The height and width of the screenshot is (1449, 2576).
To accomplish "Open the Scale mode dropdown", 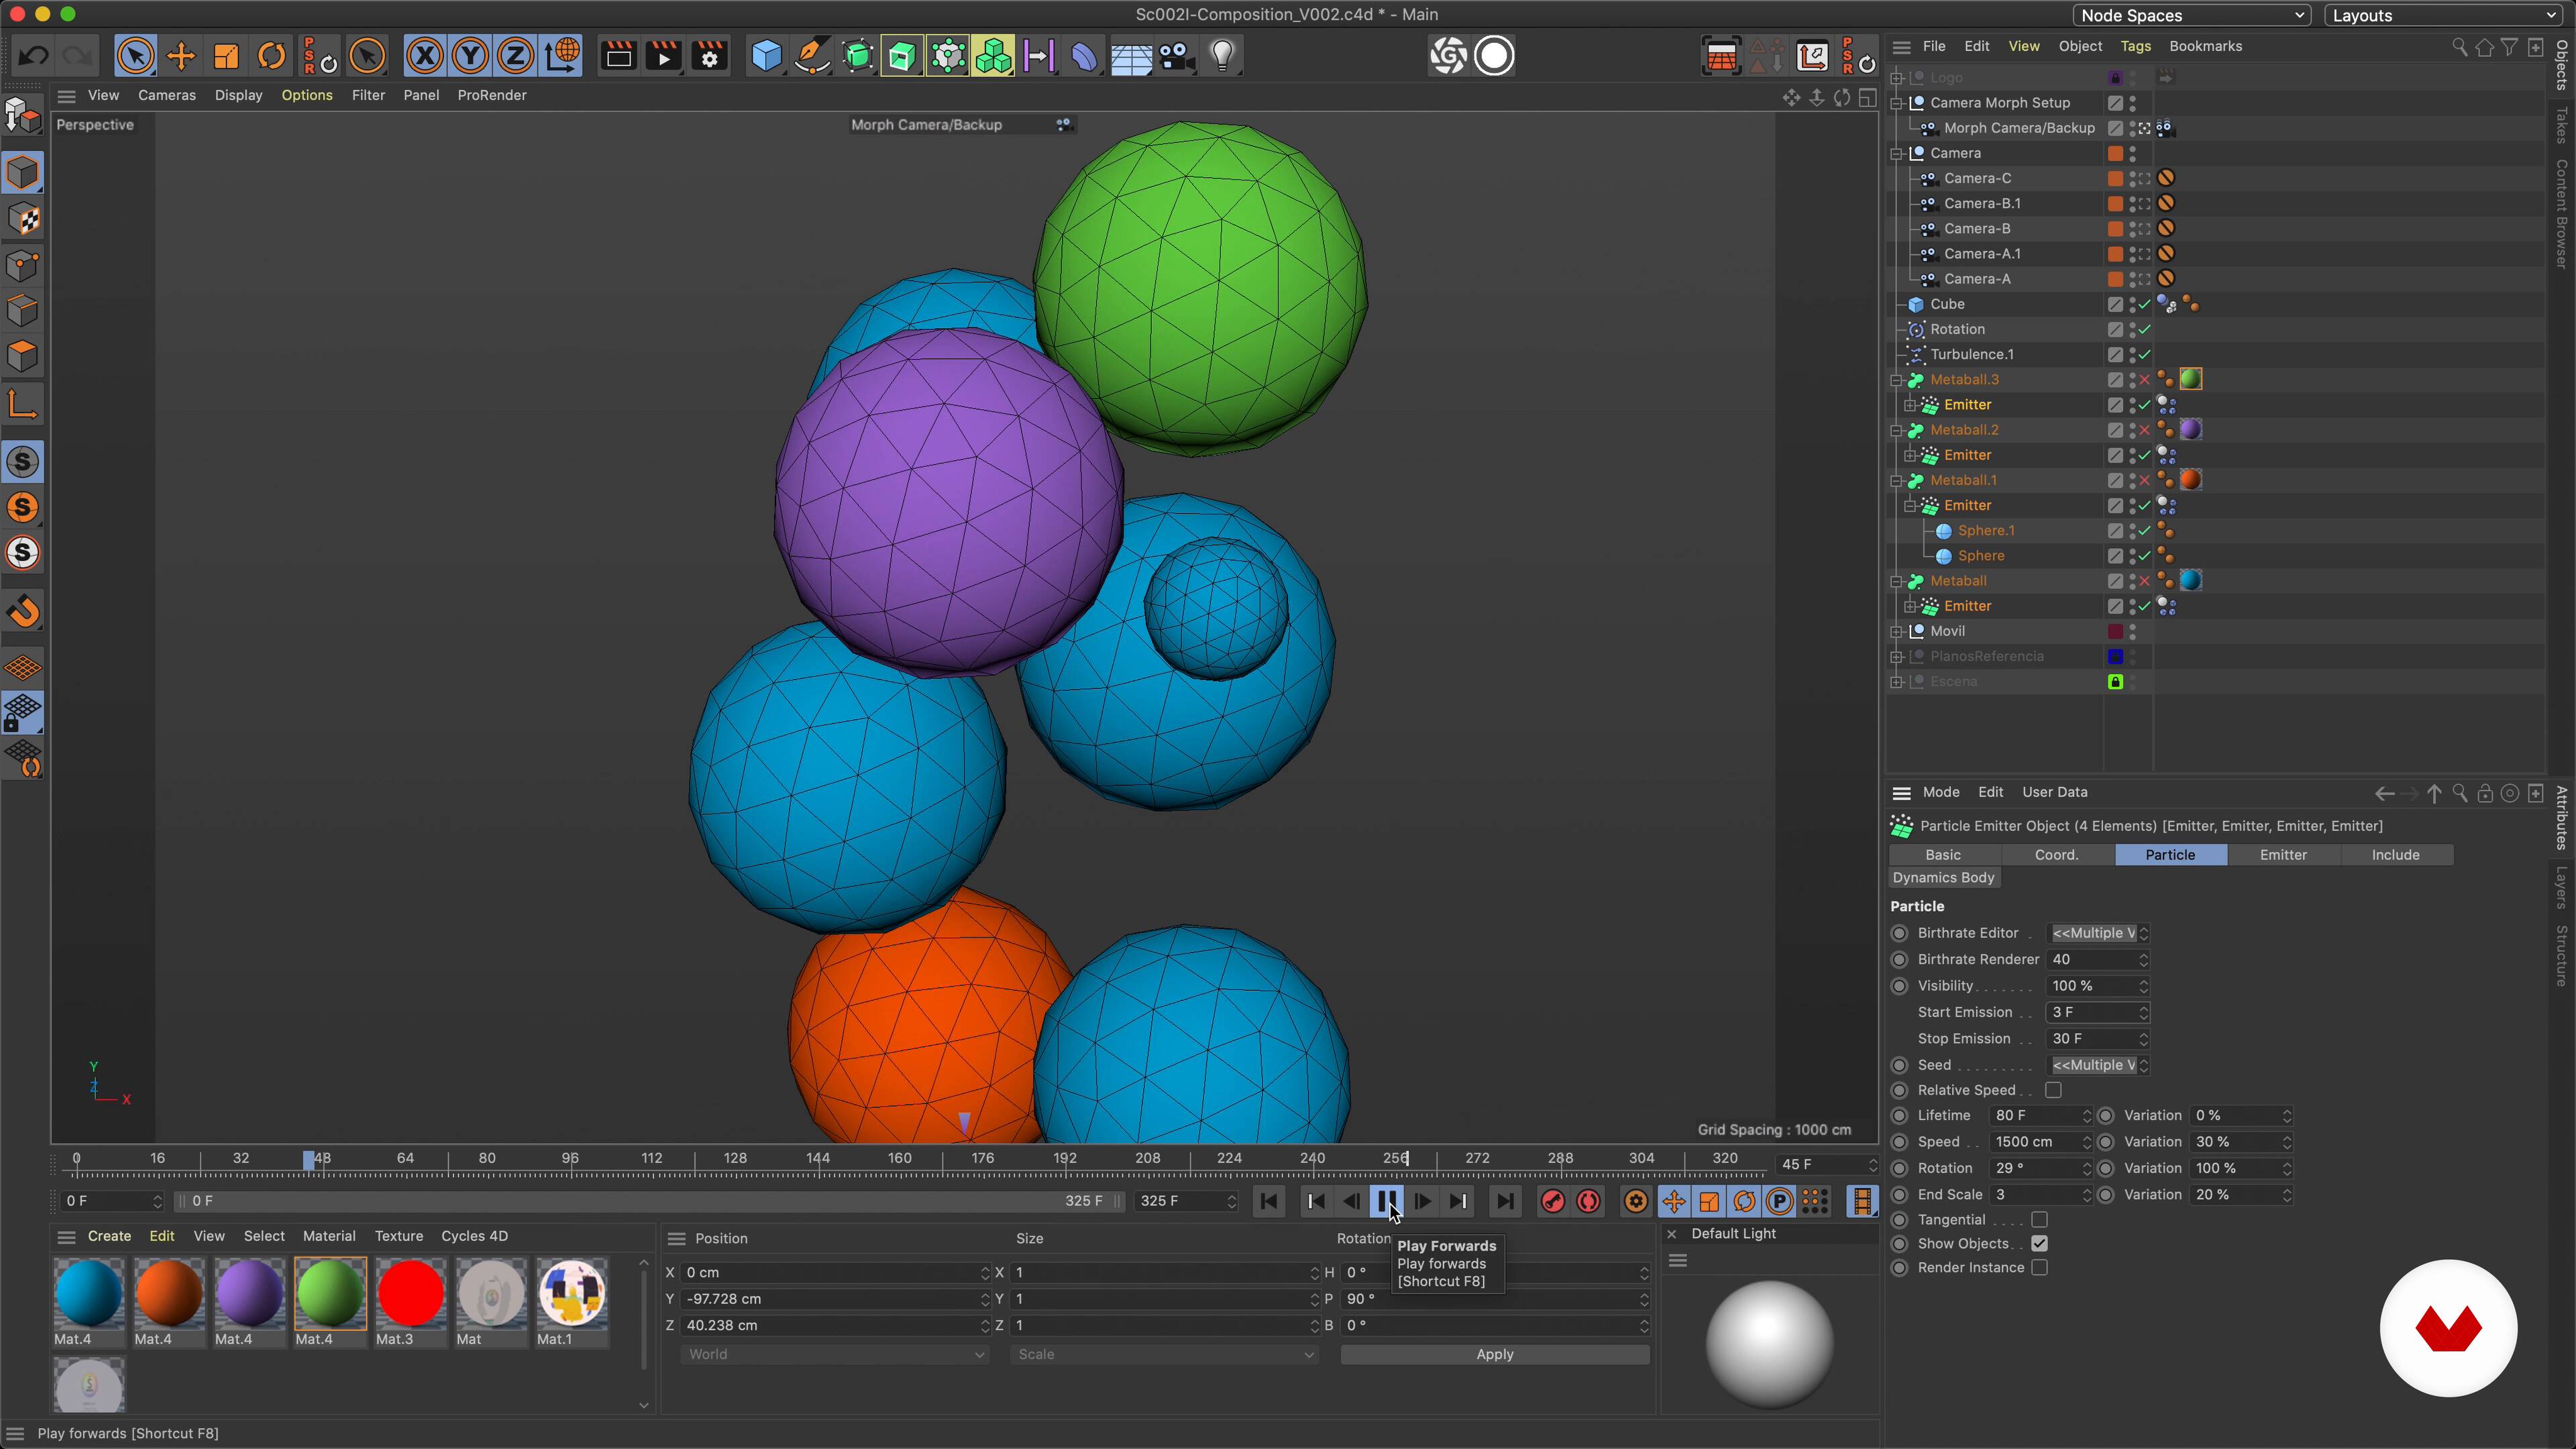I will click(x=1164, y=1355).
